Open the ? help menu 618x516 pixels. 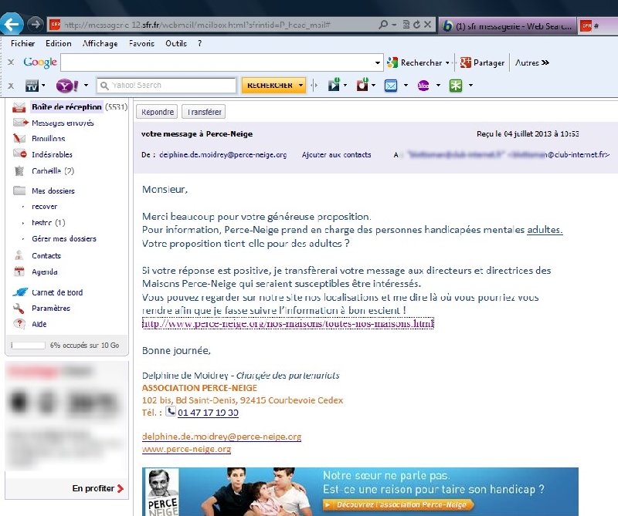point(200,43)
